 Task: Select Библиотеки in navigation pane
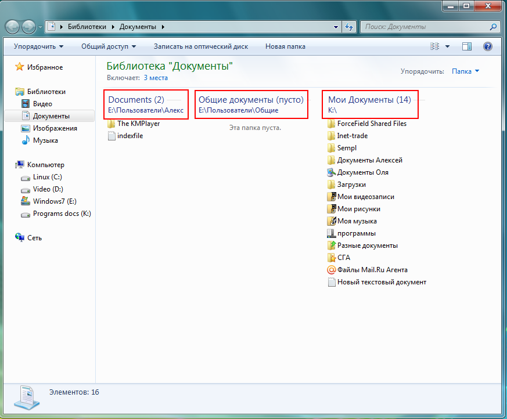[x=41, y=92]
